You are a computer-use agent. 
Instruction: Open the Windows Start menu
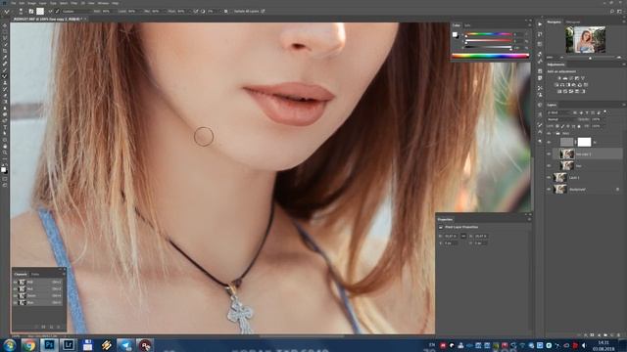point(9,345)
